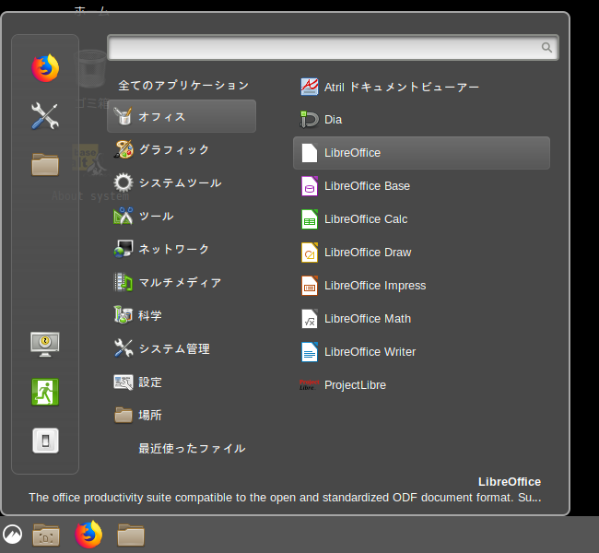
Task: Click the green logout exit icon
Action: click(x=45, y=392)
